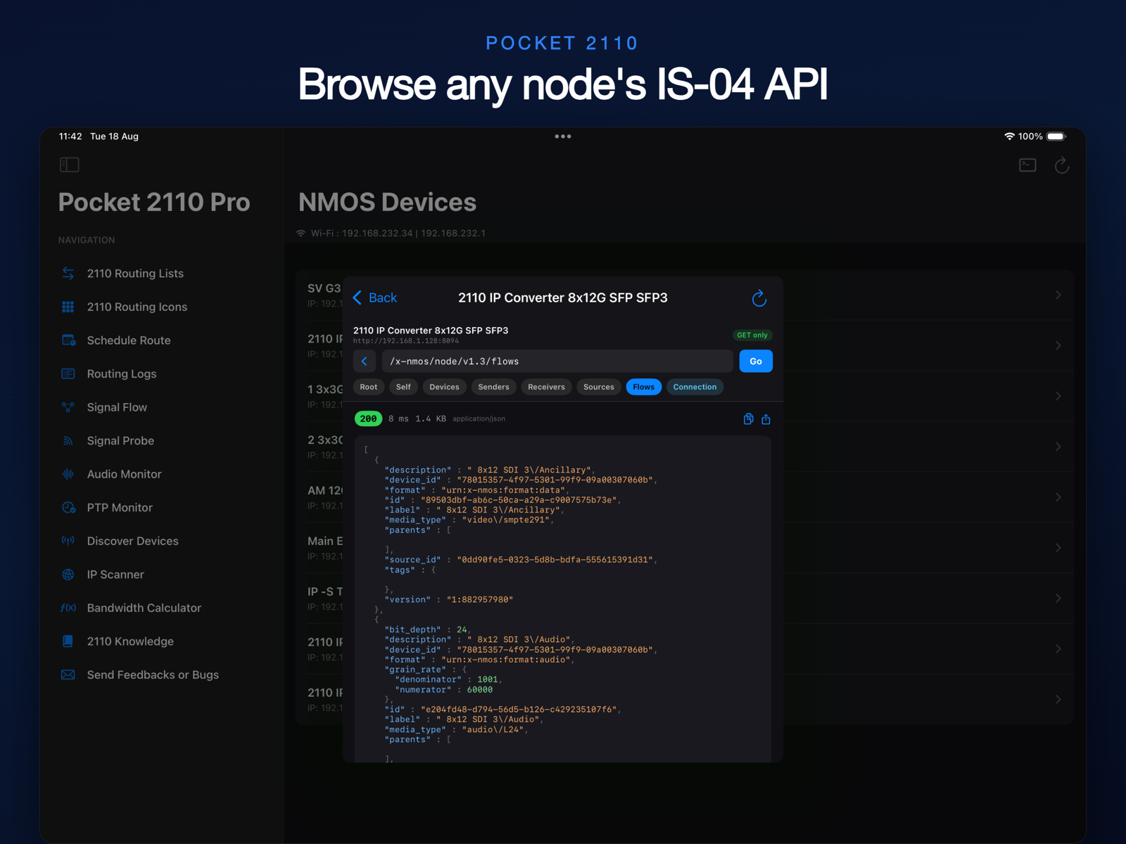Share the JSON response
This screenshot has height=844, width=1126.
tap(766, 419)
